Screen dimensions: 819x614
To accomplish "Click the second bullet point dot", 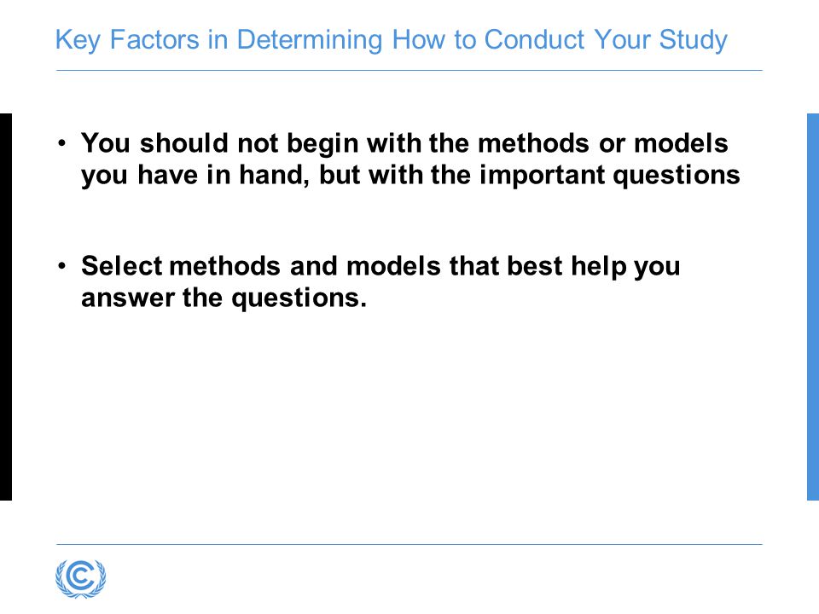I will [62, 266].
